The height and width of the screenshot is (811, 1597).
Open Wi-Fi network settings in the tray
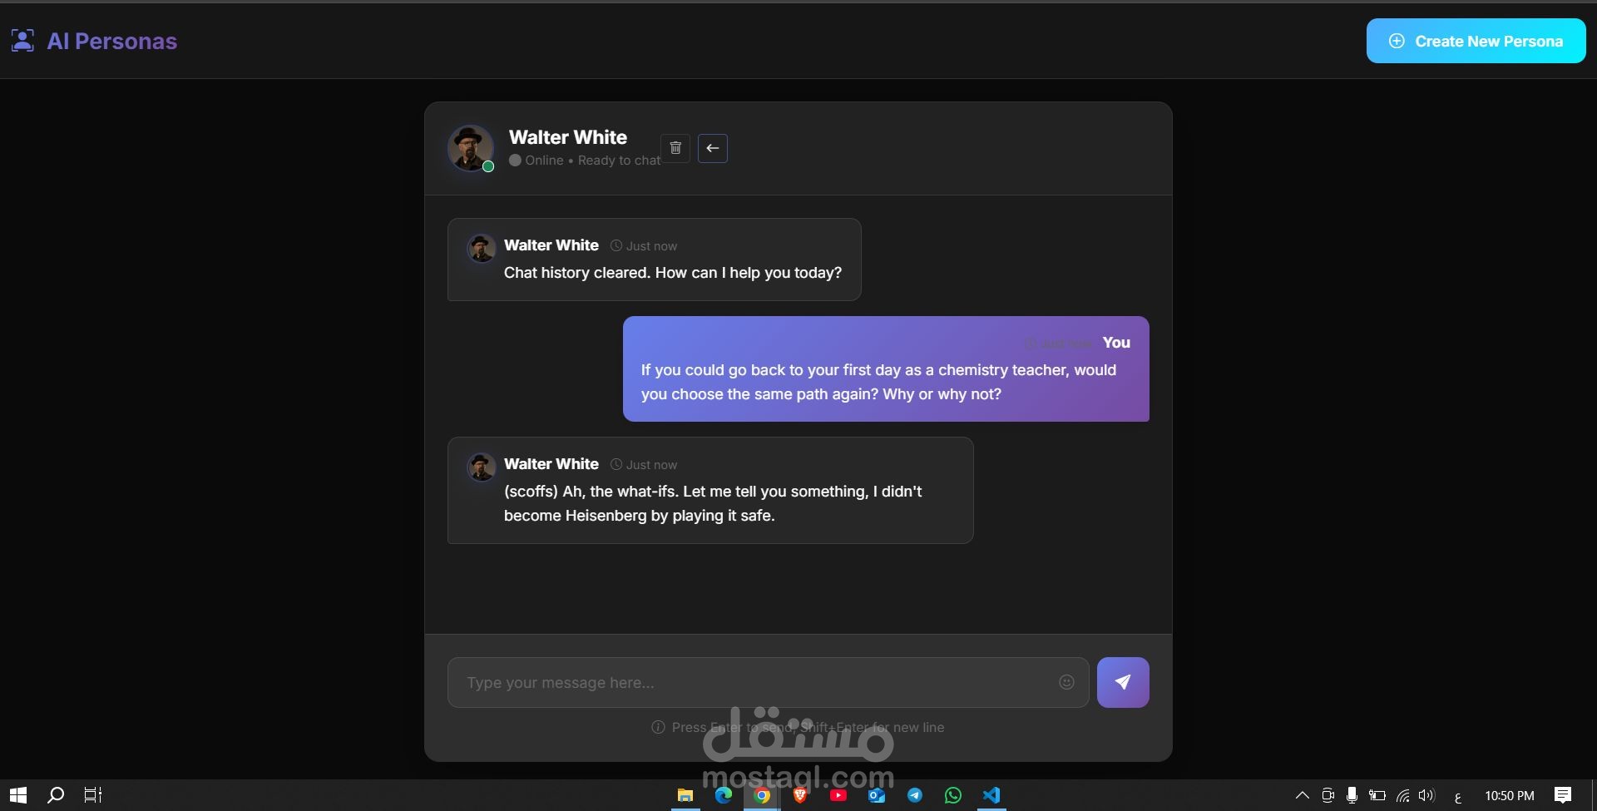tap(1402, 795)
